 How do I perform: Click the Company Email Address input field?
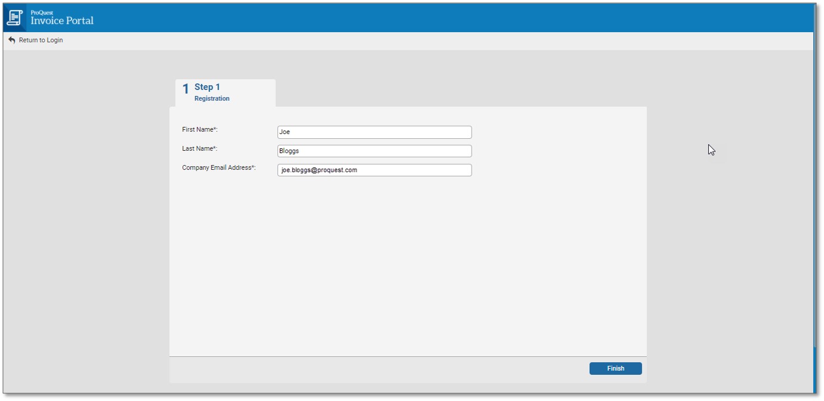click(x=374, y=170)
